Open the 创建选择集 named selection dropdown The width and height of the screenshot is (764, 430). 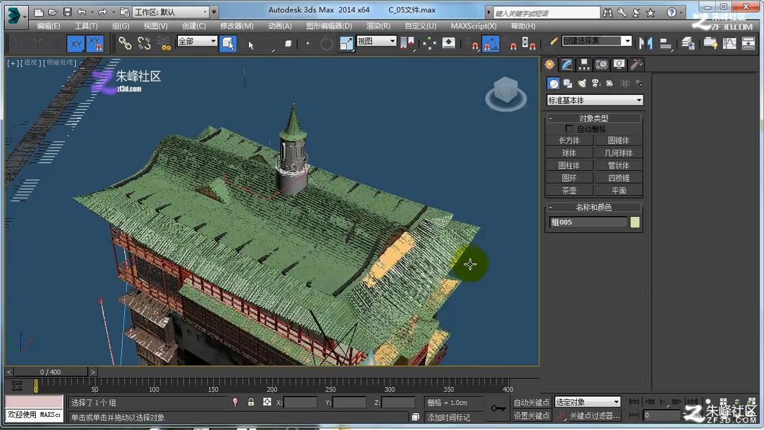pos(597,41)
